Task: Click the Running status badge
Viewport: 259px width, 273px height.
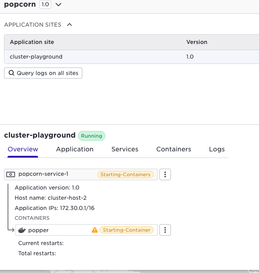Action: point(92,136)
